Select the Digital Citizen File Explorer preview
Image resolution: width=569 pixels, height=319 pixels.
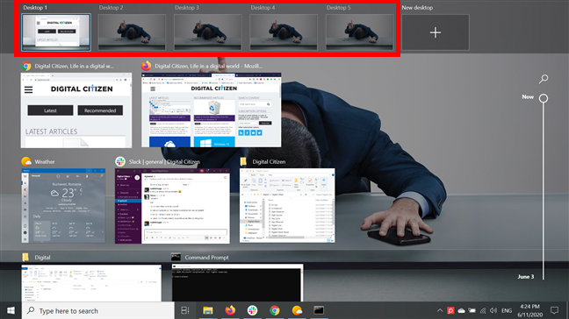point(287,206)
